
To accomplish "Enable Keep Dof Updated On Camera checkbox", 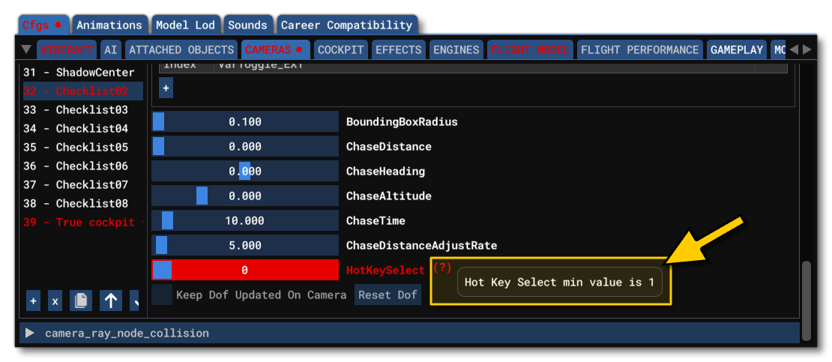I will click(x=161, y=295).
